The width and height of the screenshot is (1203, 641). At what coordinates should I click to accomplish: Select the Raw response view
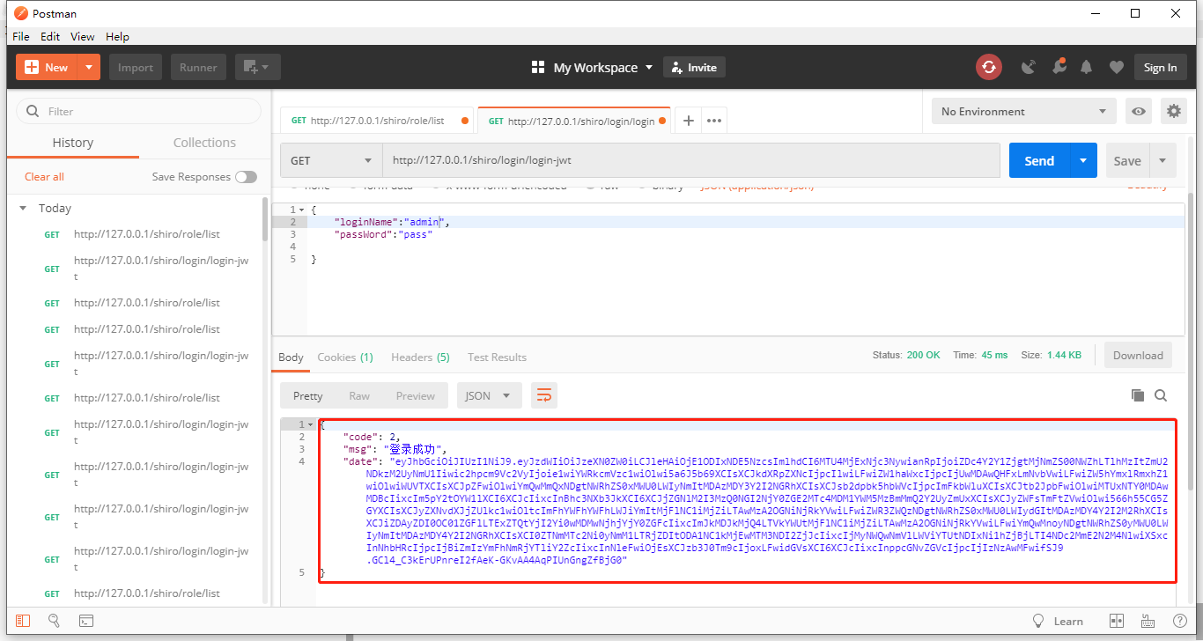(359, 396)
